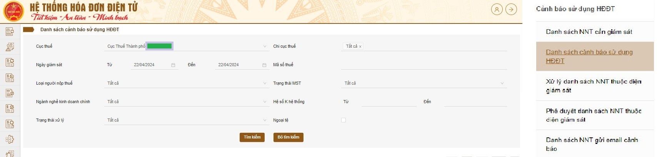Open calendar picker for the Đến date
The image size is (657, 157).
pyautogui.click(x=264, y=65)
